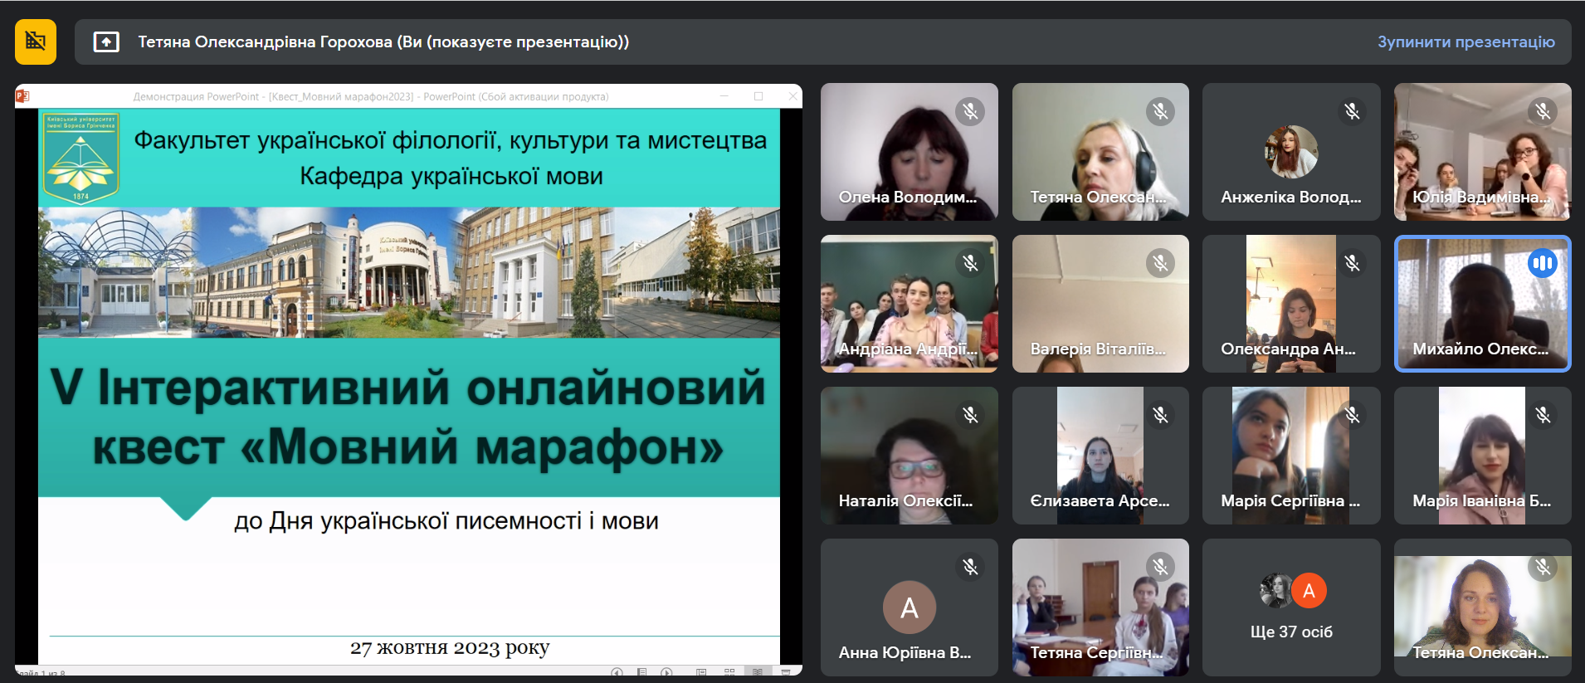Click the audio activity indicator on Михайло's tile
The image size is (1585, 683).
tap(1543, 264)
